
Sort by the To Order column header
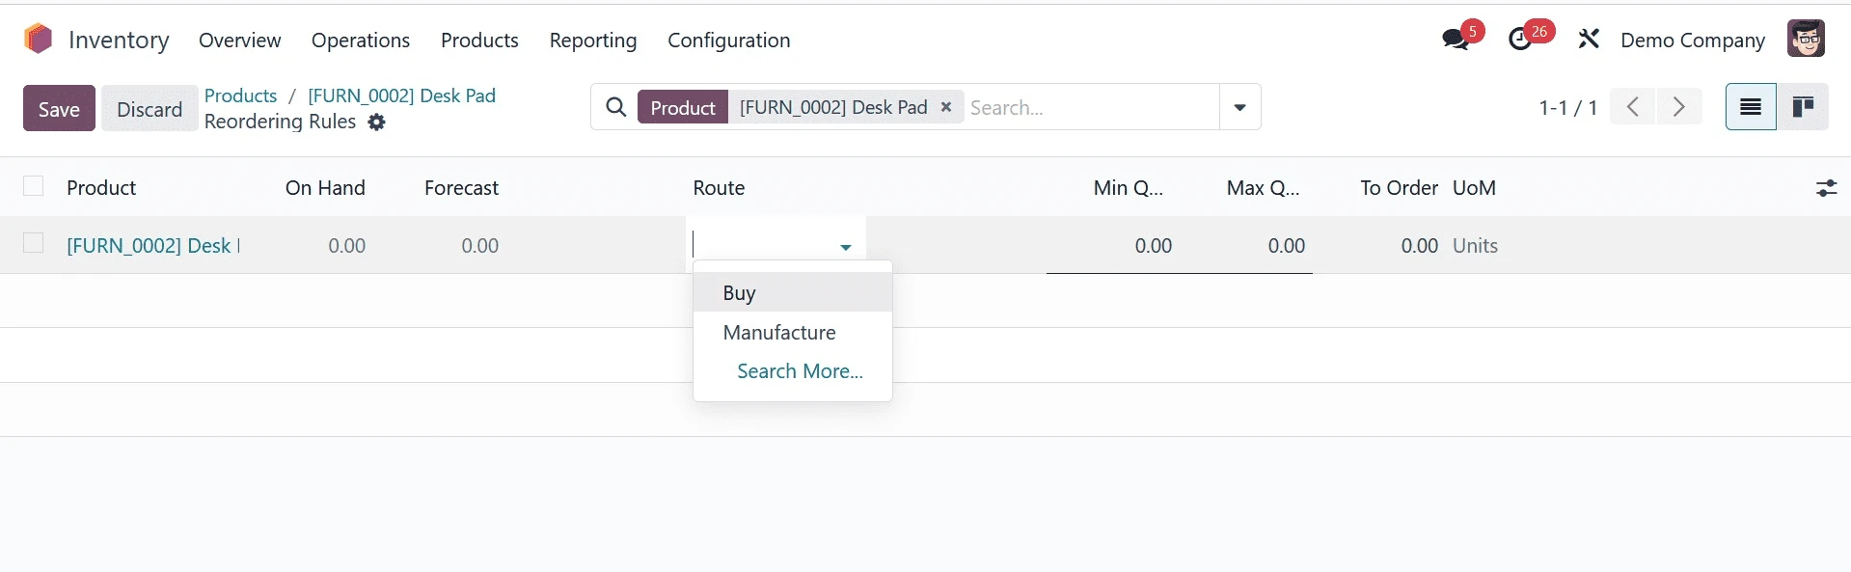(1399, 188)
